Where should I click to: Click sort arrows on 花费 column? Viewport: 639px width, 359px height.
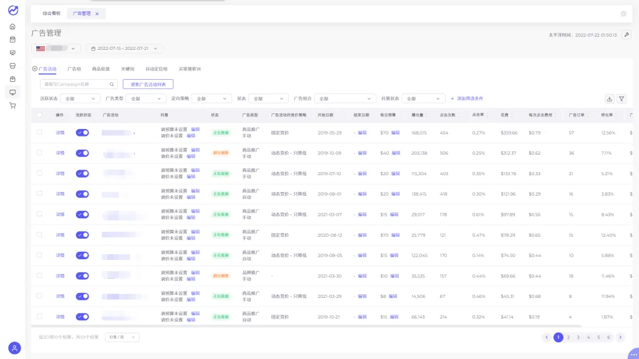click(x=512, y=115)
